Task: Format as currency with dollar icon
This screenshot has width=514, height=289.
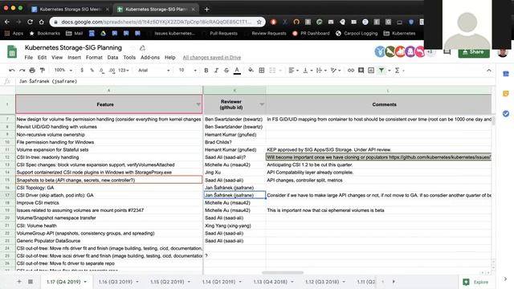Action: click(82, 70)
